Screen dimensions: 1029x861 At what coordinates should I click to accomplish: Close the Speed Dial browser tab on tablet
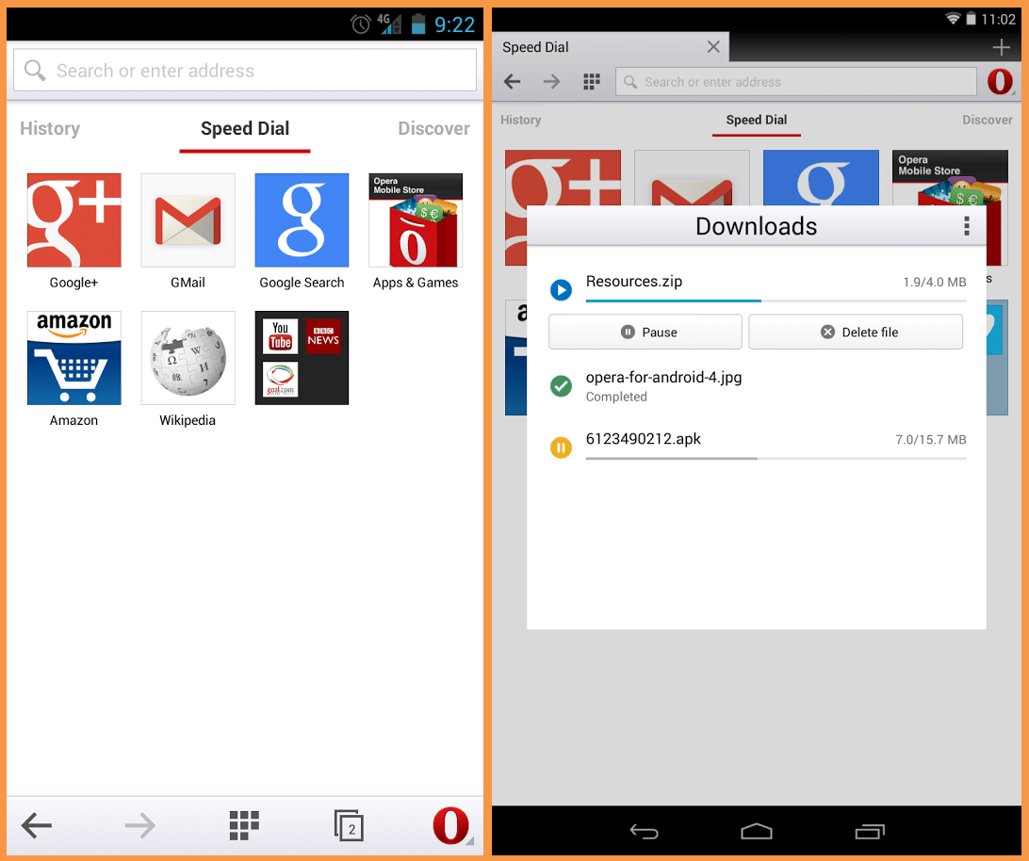(713, 46)
